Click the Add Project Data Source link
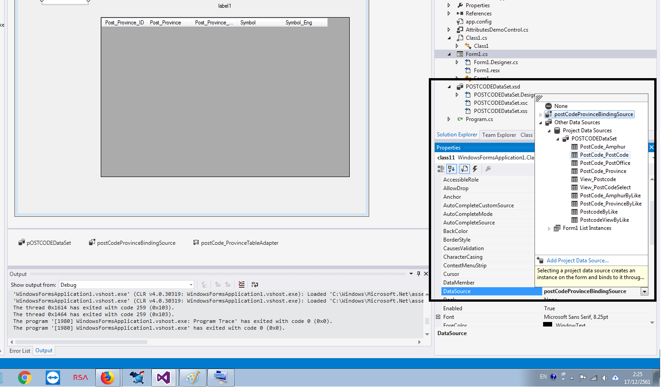The height and width of the screenshot is (392, 666). tap(577, 261)
